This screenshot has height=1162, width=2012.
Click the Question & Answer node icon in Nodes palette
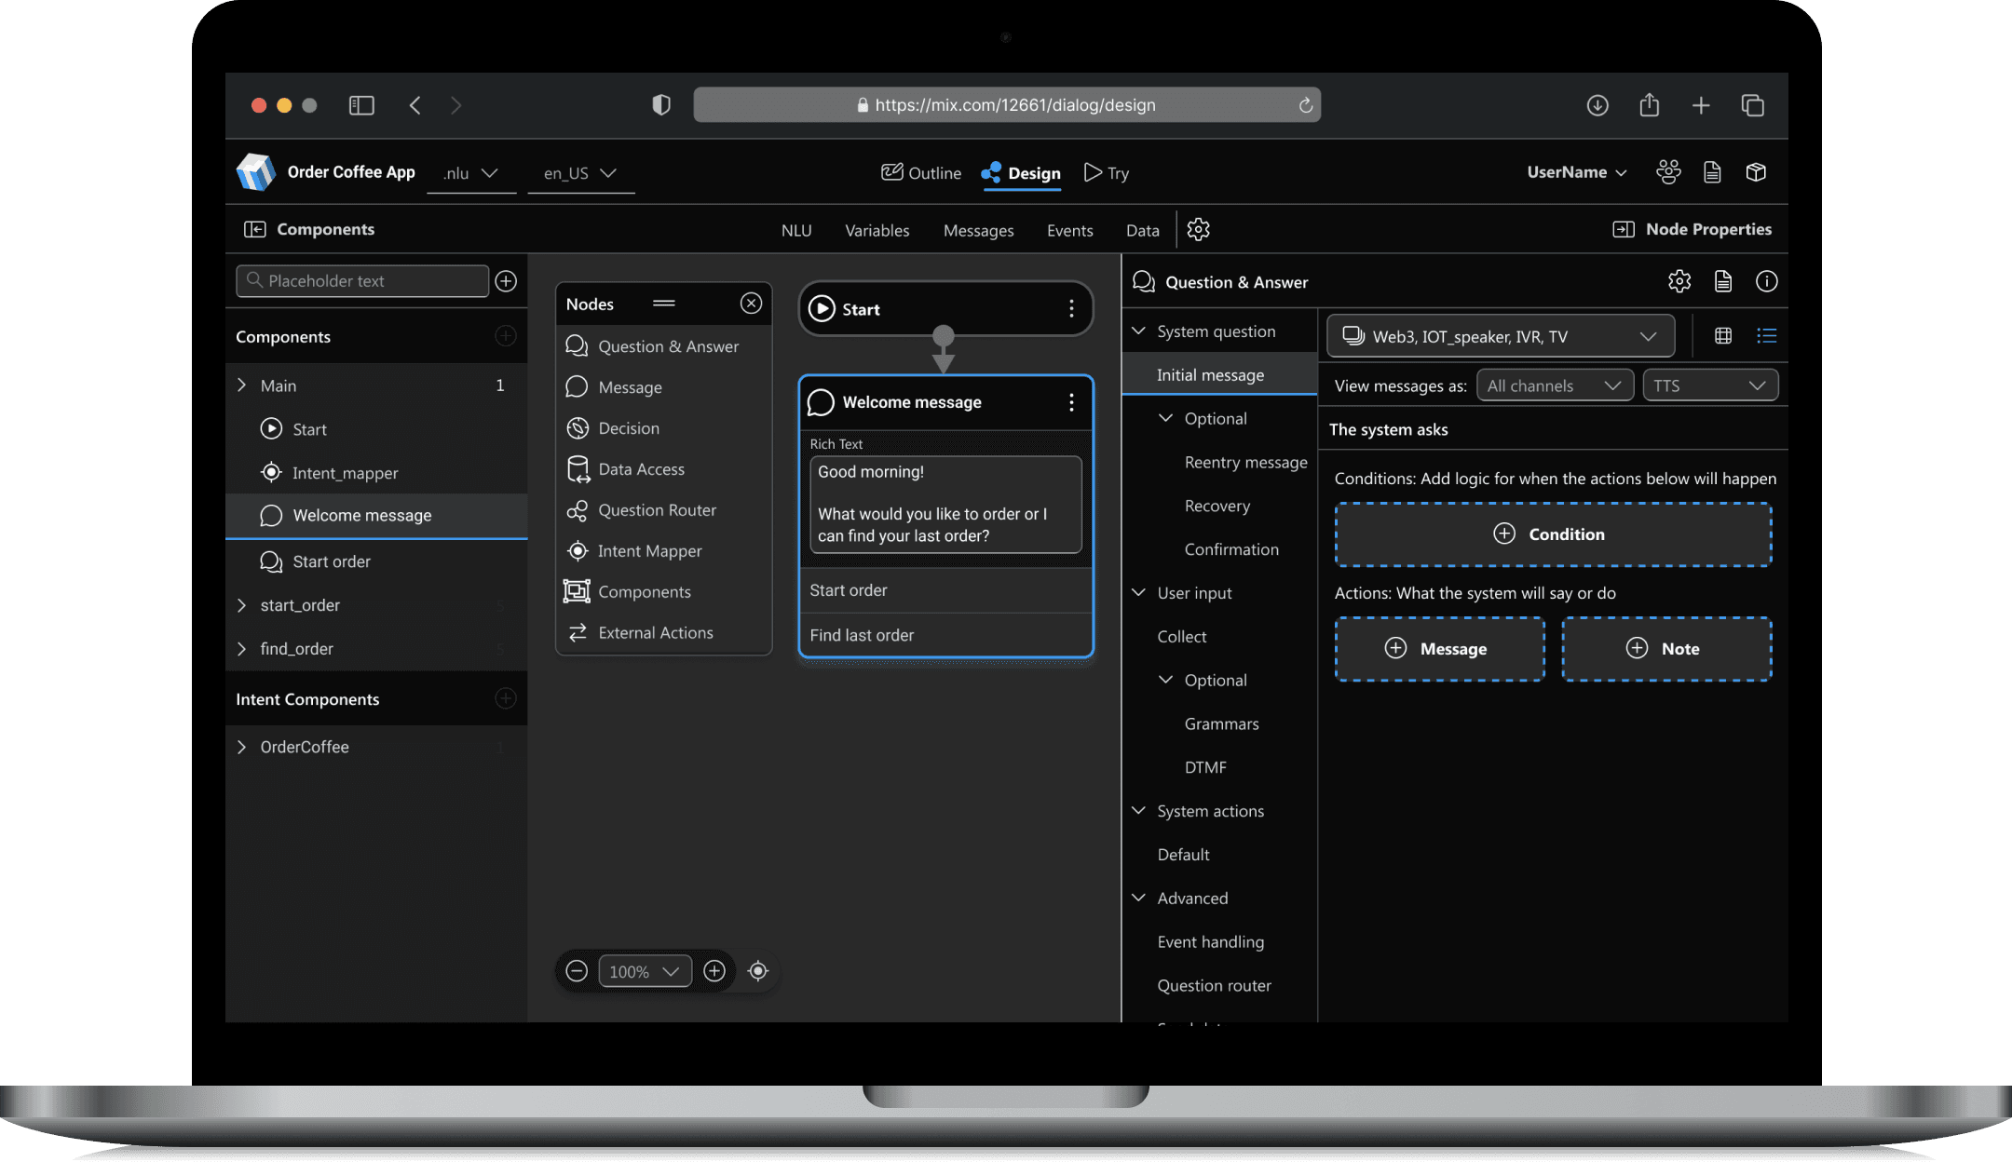(x=577, y=346)
